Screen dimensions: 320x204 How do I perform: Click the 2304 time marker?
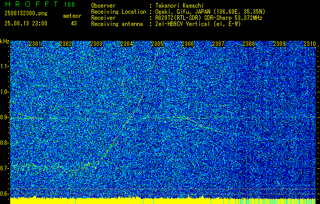tap(127, 44)
